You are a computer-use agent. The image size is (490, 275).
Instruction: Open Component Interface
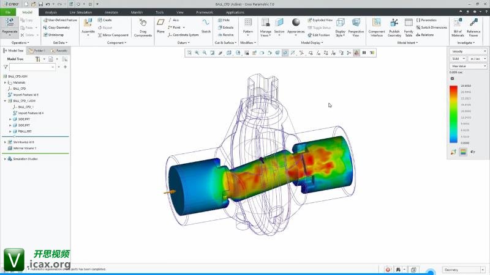click(x=377, y=28)
